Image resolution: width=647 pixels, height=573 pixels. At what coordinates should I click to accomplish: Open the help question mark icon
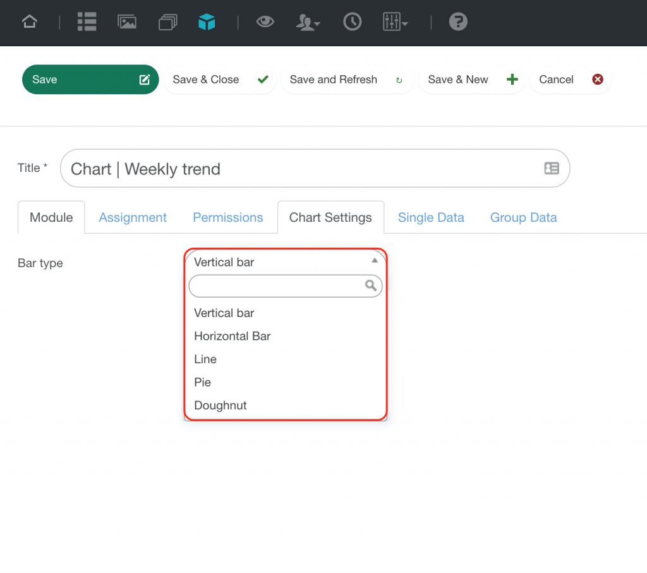pos(458,21)
